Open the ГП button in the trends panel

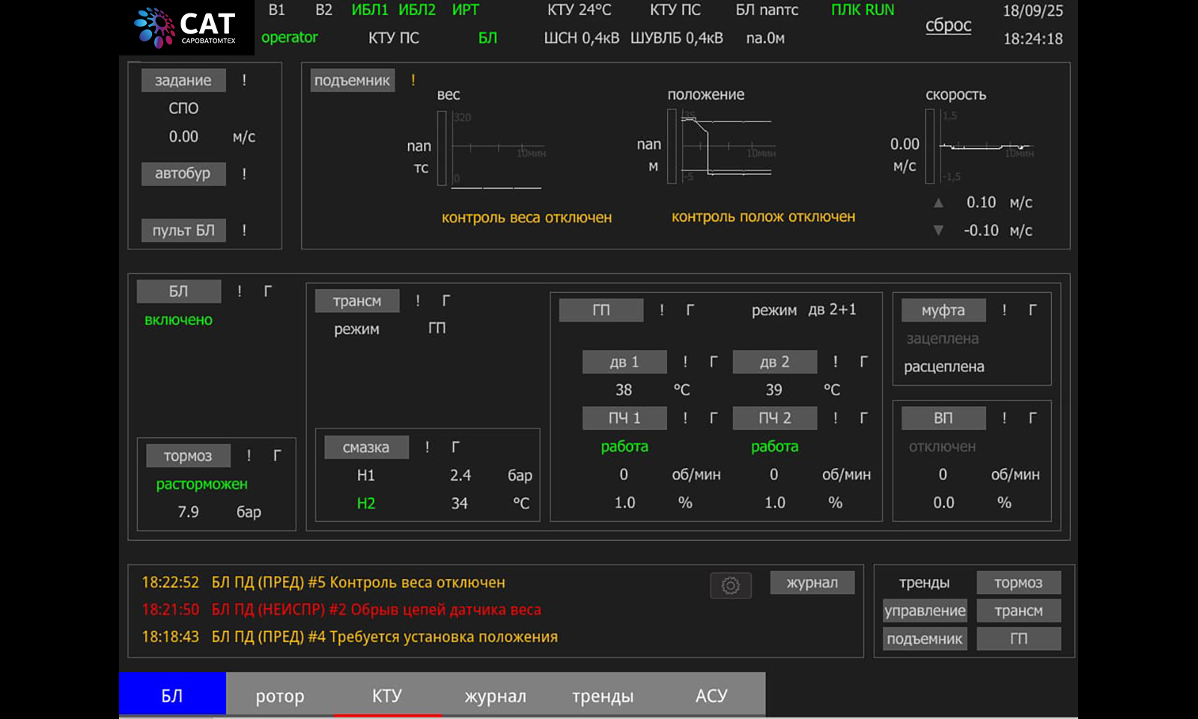coord(1018,639)
